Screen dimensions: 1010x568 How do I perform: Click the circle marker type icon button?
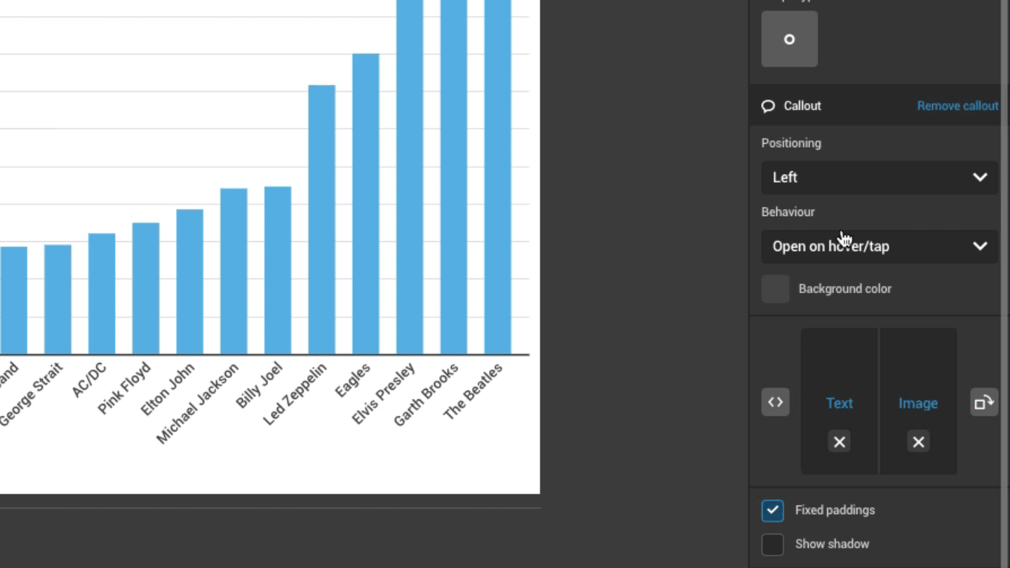tap(789, 39)
